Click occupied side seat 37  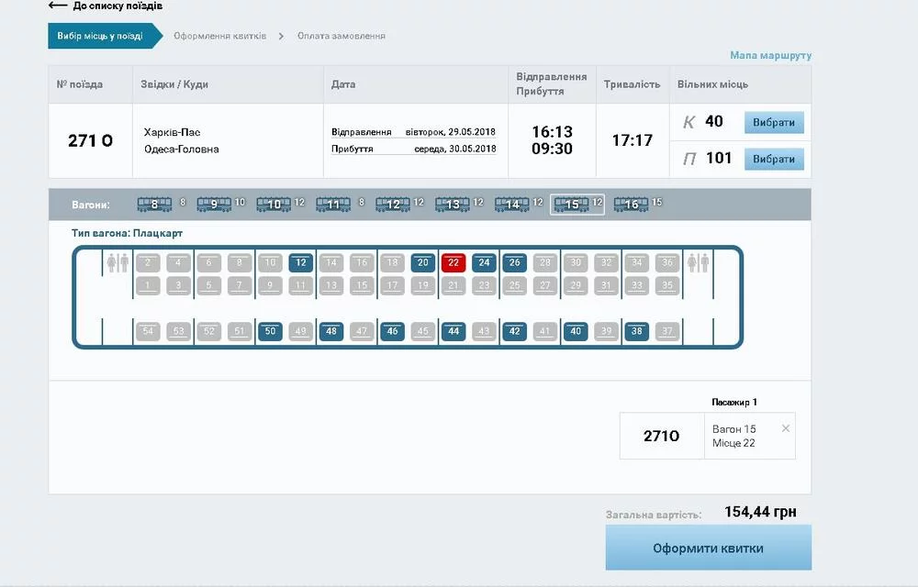(667, 331)
